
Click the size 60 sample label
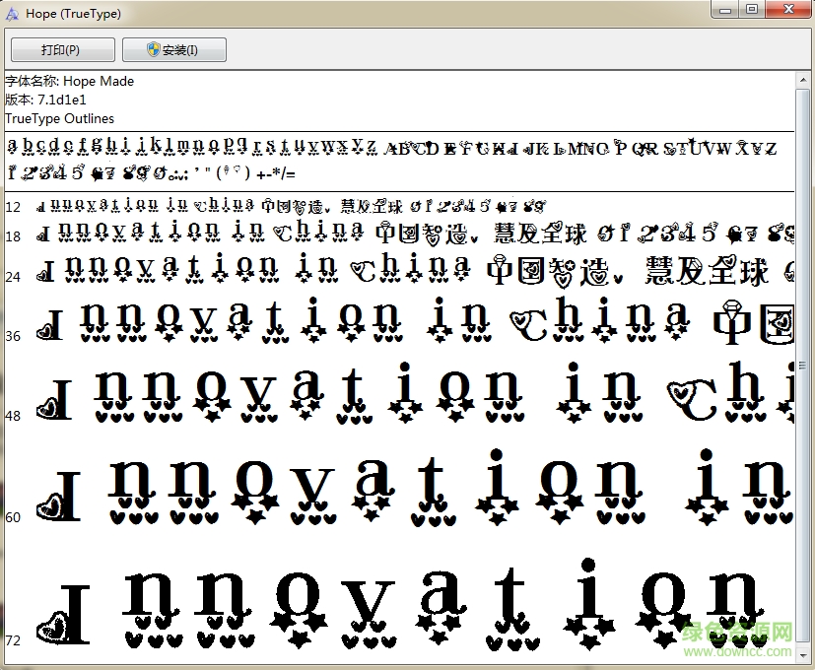click(13, 517)
